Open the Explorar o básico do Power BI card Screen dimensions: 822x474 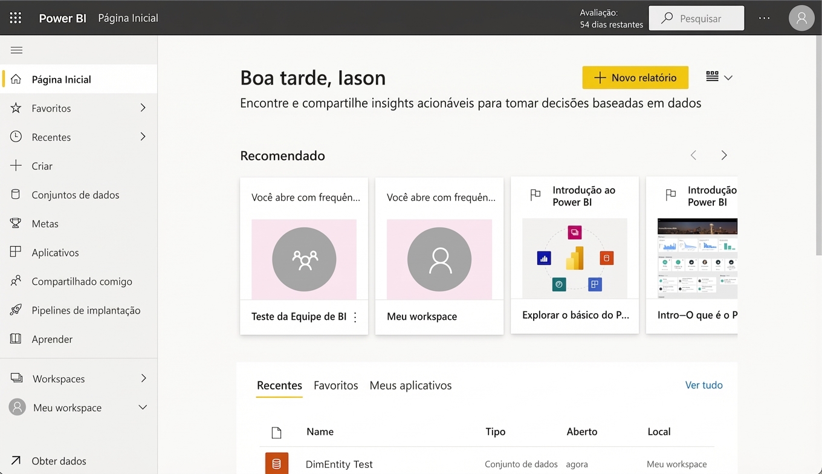coord(575,255)
